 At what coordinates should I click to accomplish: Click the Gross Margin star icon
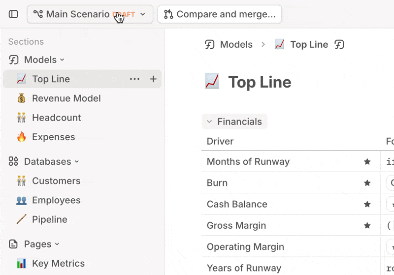[x=367, y=226]
